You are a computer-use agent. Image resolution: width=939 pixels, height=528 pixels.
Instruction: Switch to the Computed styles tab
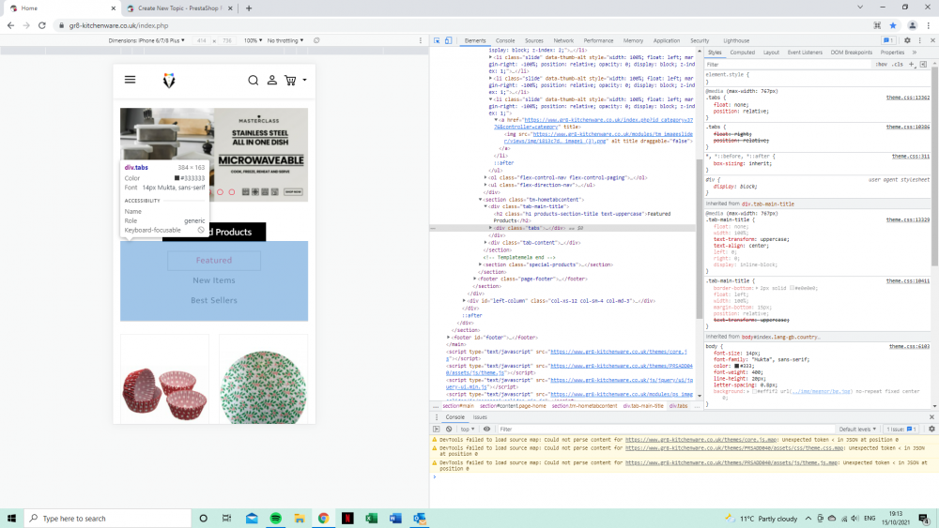tap(742, 53)
